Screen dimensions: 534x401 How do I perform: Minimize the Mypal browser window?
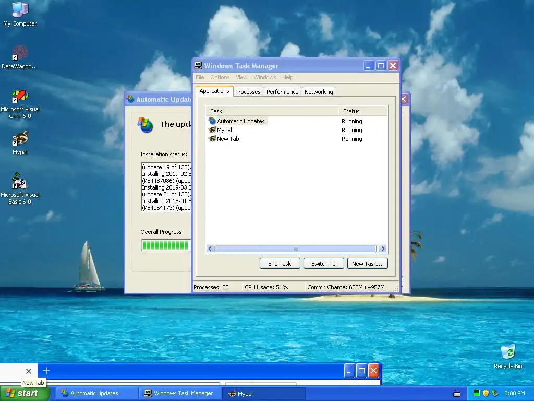(x=349, y=371)
